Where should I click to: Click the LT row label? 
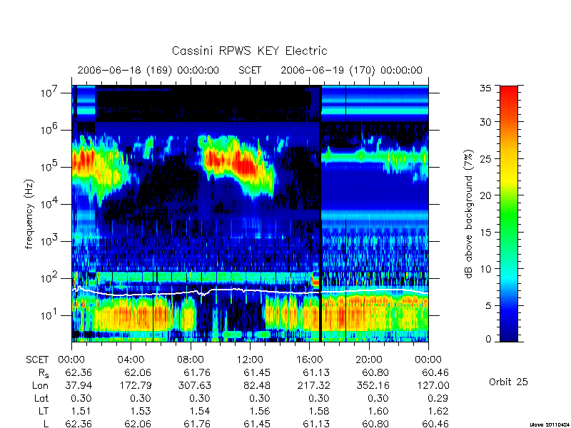coord(44,411)
